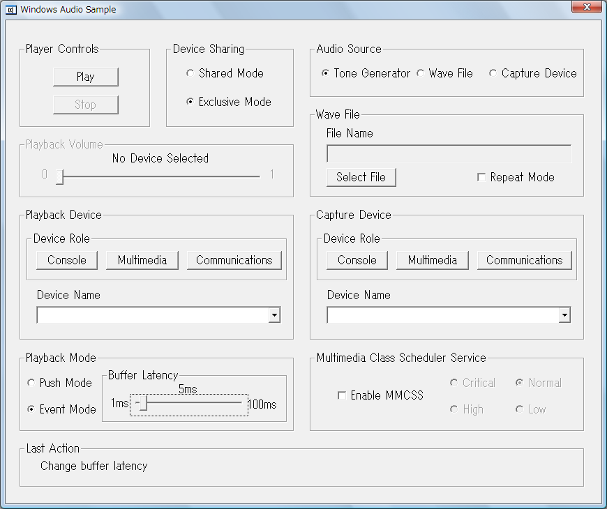Click Capture Device Communications role button
Screen dimensions: 607x509
(524, 260)
